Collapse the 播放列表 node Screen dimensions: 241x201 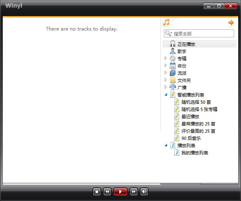coord(166,145)
